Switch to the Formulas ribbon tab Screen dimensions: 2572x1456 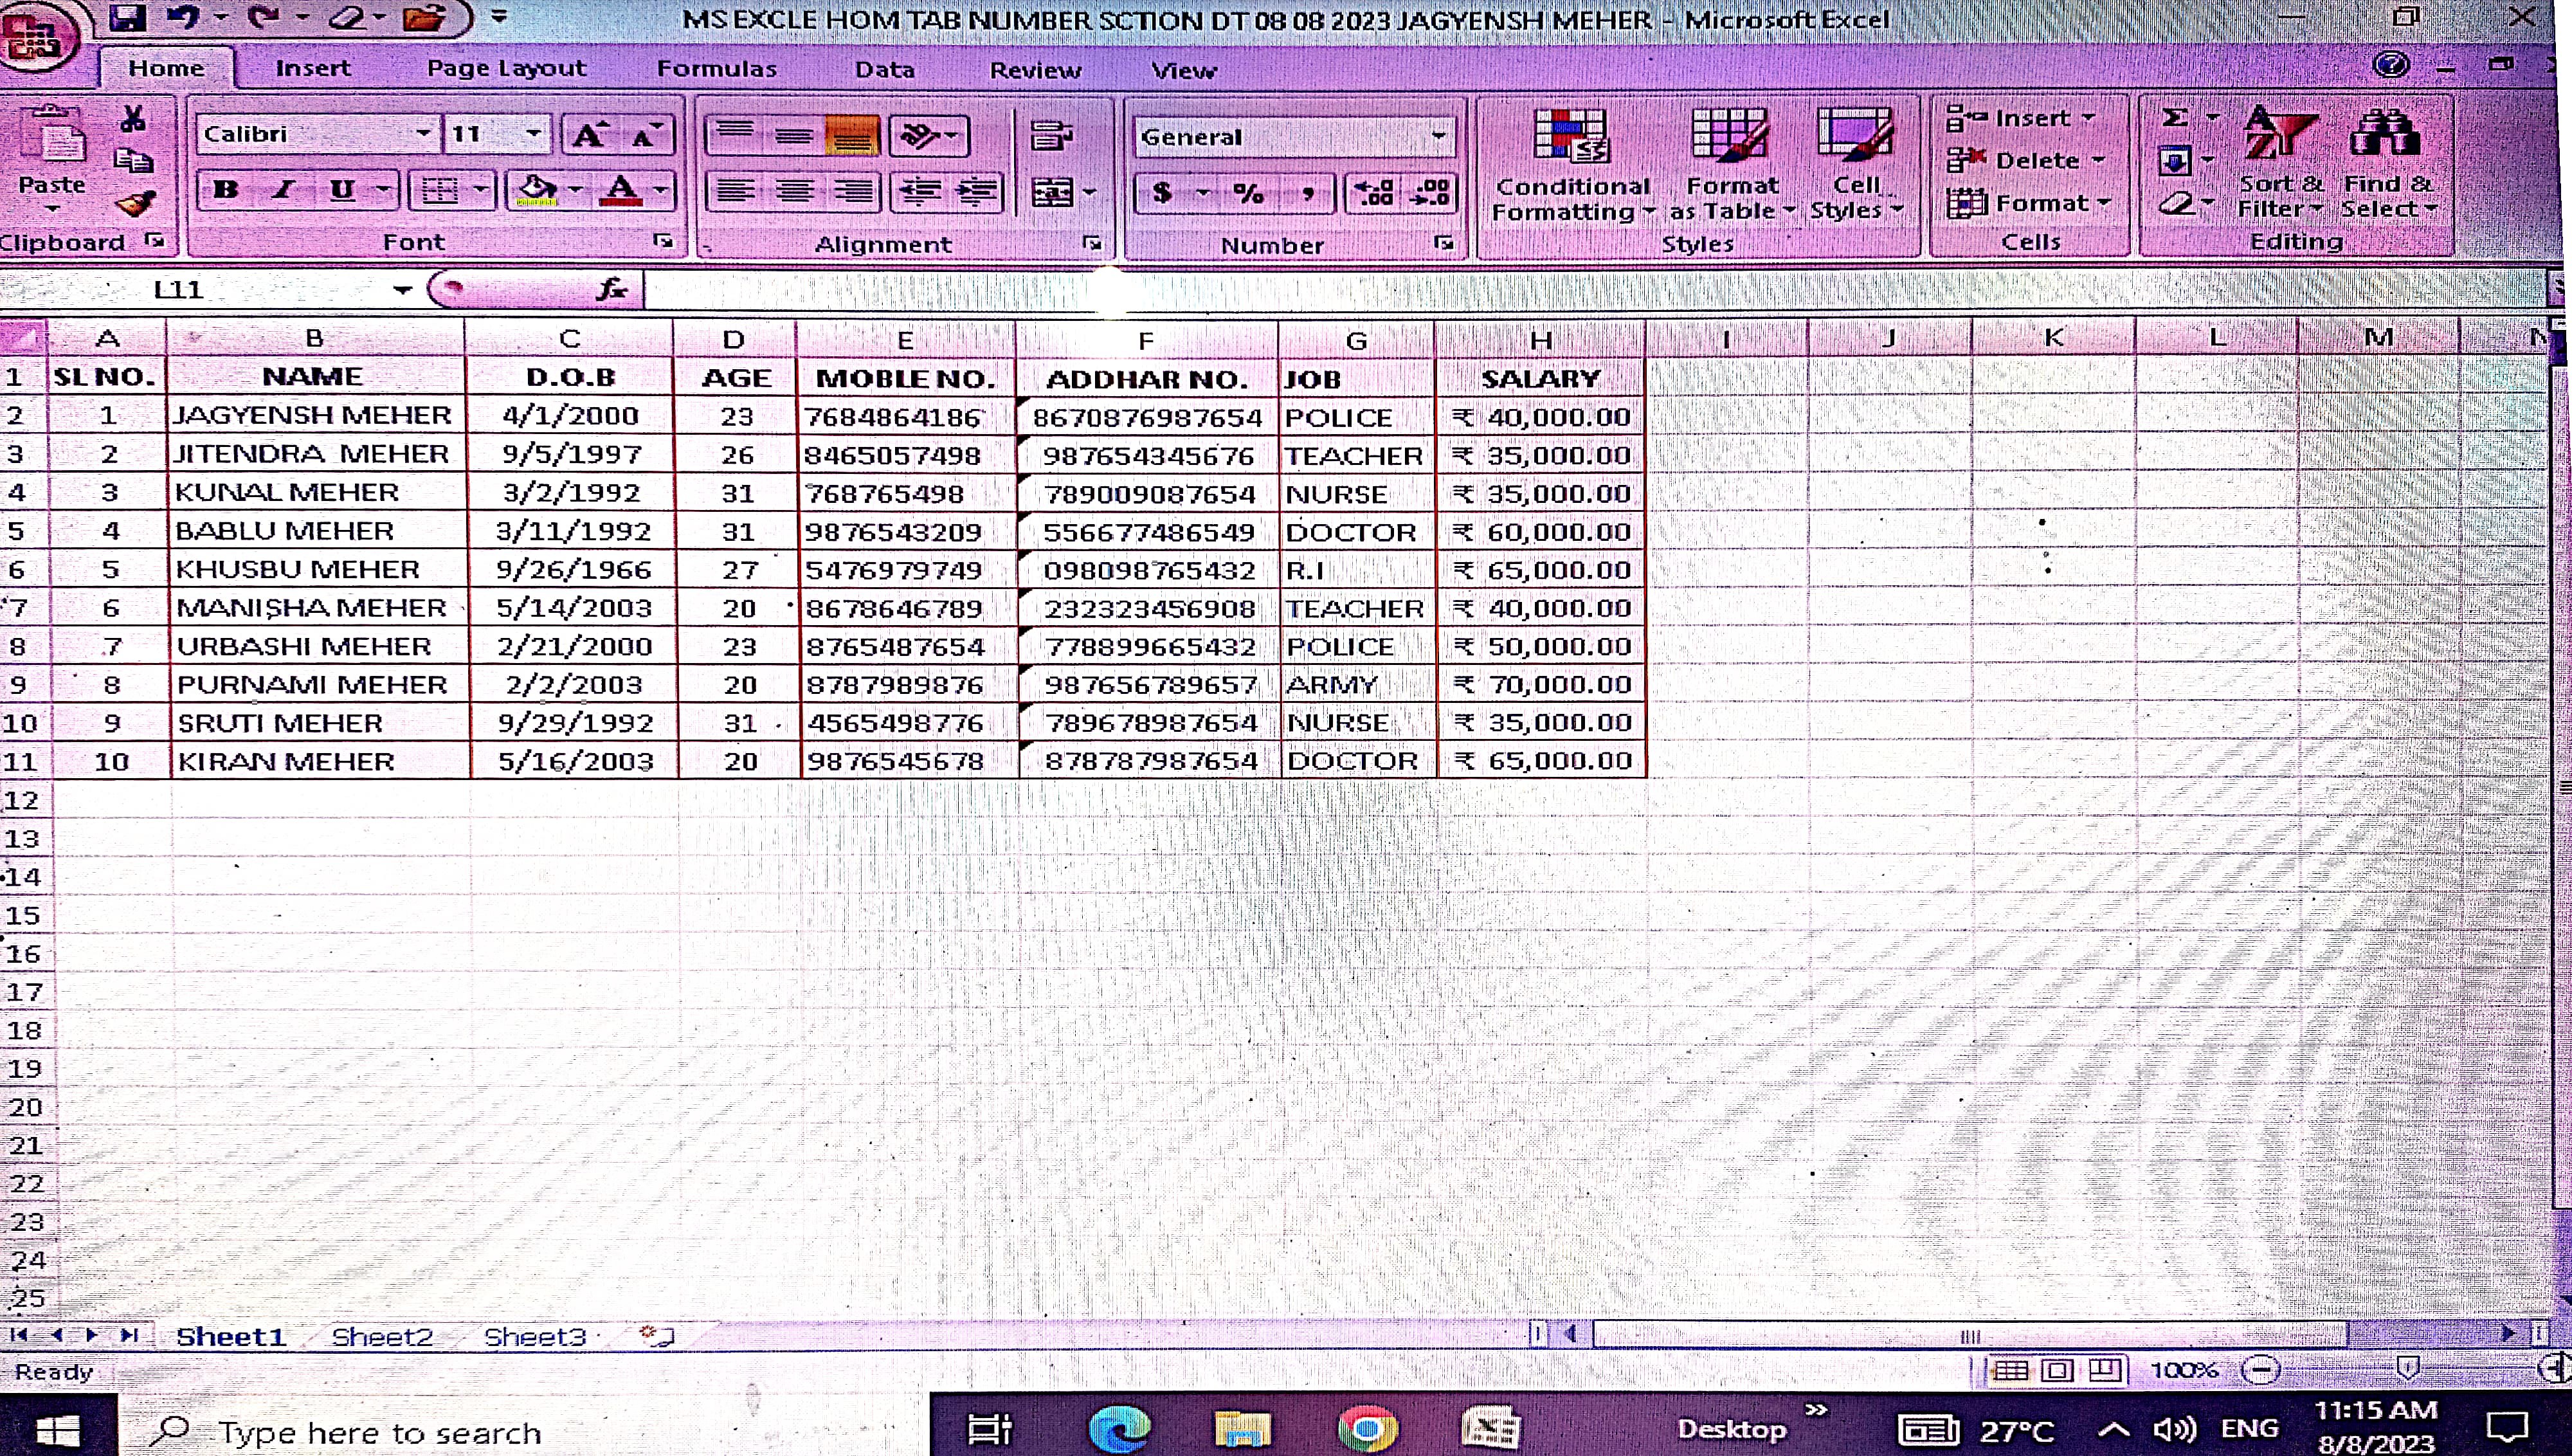716,69
